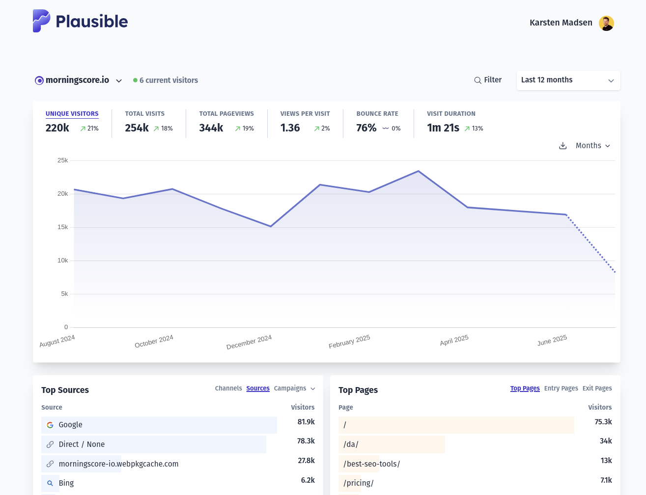Filter by the /da/ page
Screen dimensions: 646x495
[x=475, y=444]
